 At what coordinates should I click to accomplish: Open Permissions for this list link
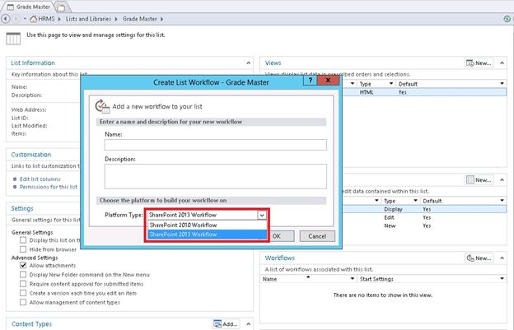tap(48, 187)
